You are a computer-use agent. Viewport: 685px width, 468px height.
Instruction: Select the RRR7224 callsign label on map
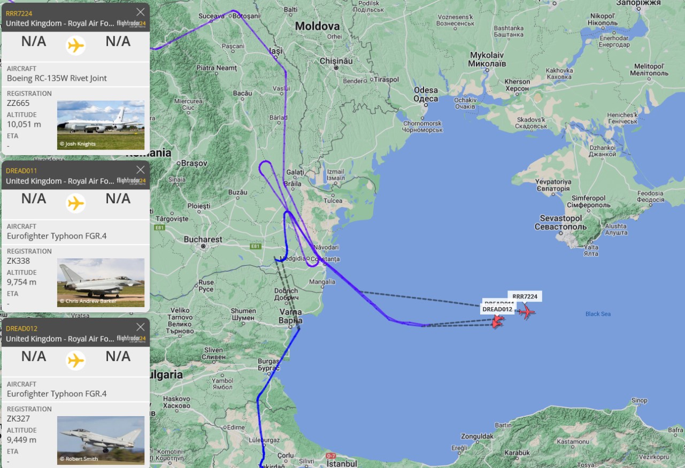pos(525,296)
